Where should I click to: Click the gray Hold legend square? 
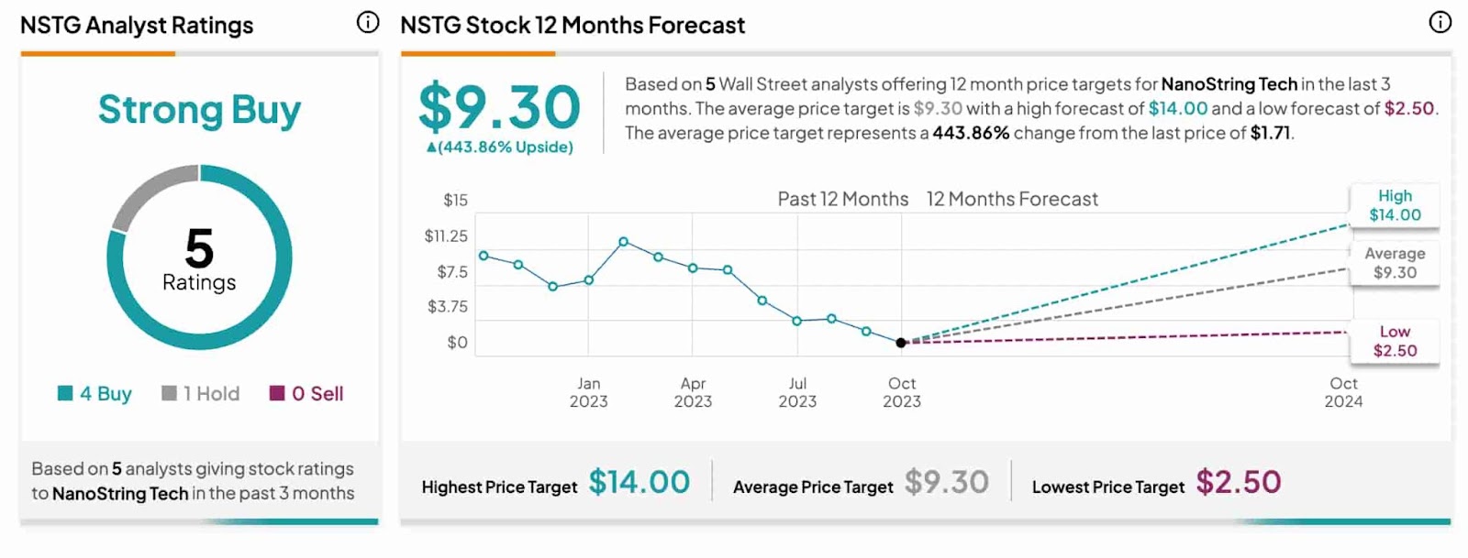coord(169,393)
